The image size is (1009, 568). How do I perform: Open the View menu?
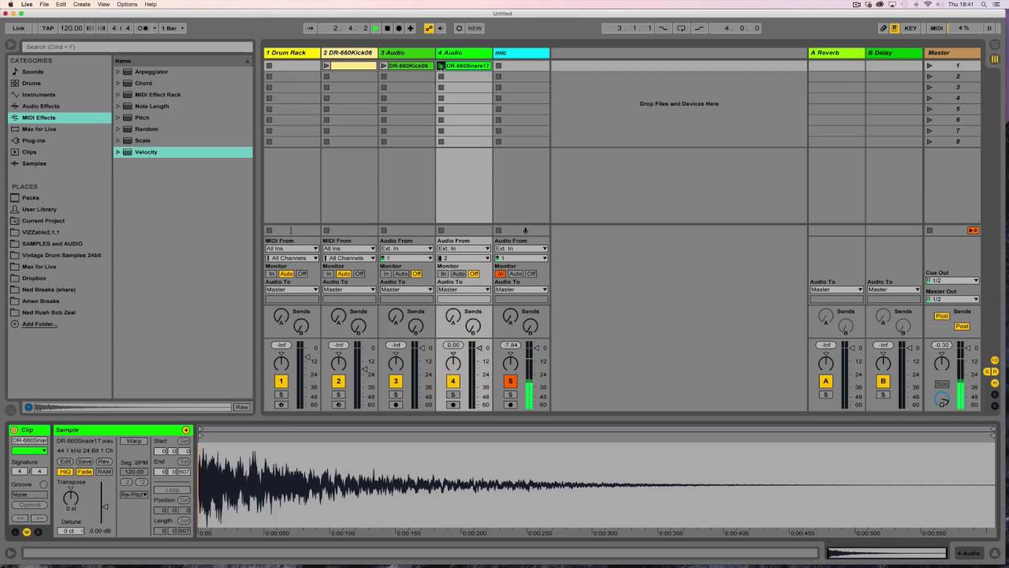tap(103, 4)
